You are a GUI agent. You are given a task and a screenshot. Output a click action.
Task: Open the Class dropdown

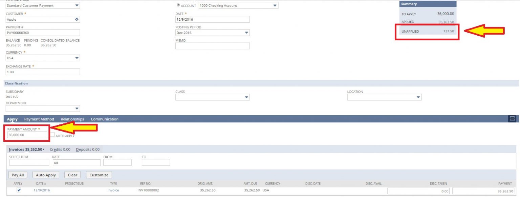click(247, 97)
